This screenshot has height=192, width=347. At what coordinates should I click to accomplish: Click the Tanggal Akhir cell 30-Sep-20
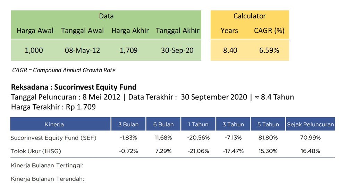177,50
